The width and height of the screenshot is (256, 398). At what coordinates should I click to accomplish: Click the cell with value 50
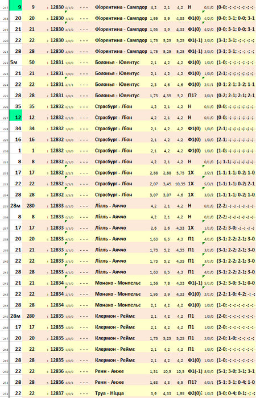click(x=32, y=62)
